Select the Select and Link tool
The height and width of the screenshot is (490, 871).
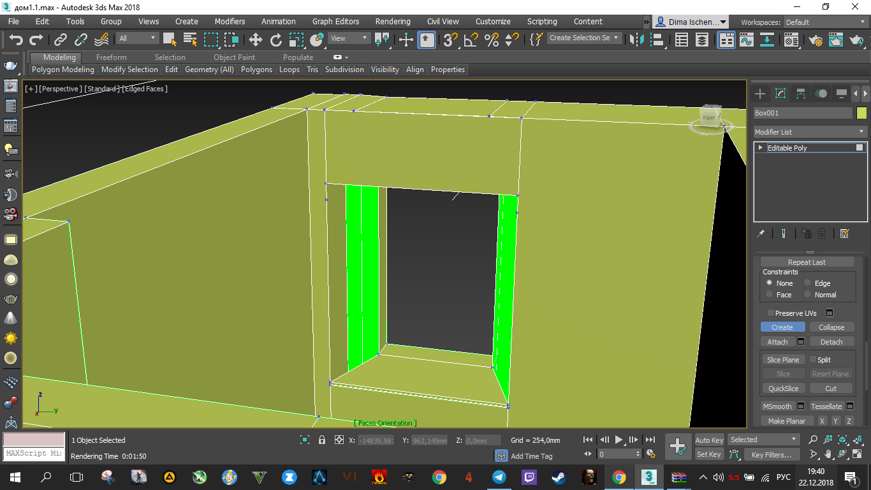(x=61, y=40)
